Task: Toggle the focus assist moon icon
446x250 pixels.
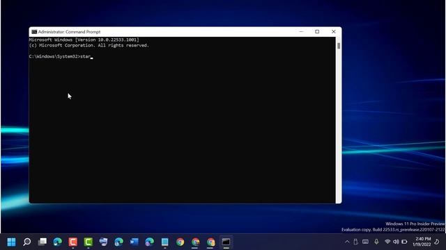Action: pyautogui.click(x=437, y=242)
